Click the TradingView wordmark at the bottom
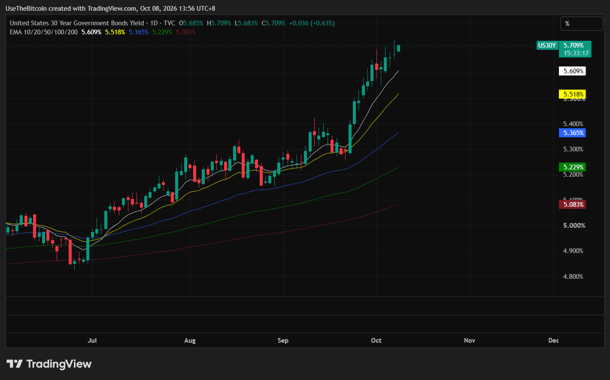The height and width of the screenshot is (380, 610). 59,364
